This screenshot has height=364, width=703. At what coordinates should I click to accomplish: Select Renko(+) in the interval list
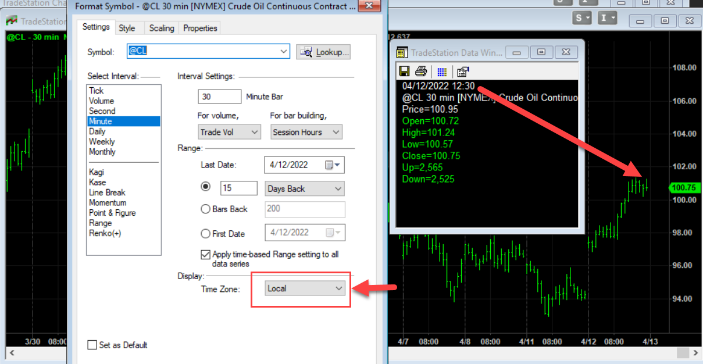[105, 233]
